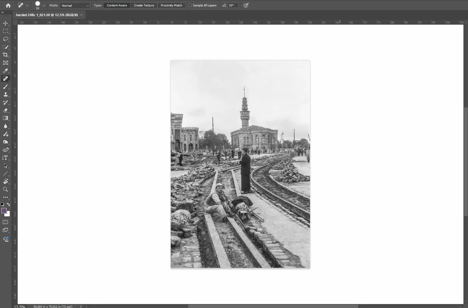The height and width of the screenshot is (308, 468).
Task: Select the History Brush tool
Action: [x=5, y=103]
